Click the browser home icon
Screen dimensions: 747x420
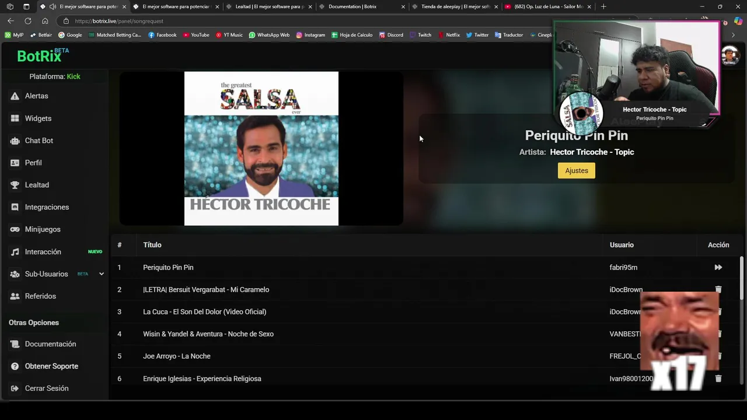pos(45,21)
